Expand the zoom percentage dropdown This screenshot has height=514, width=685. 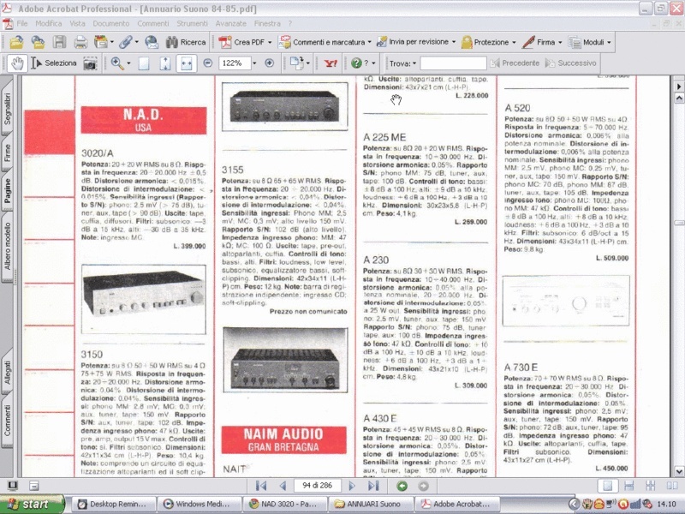(x=254, y=63)
